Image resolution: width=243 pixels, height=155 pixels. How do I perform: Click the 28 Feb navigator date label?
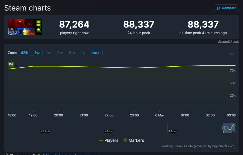pos(45,131)
